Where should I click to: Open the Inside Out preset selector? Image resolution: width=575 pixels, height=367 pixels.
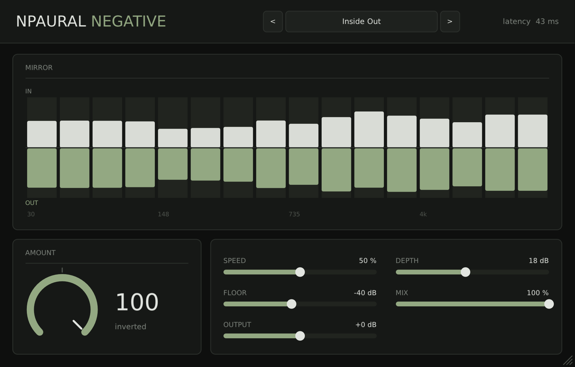361,21
